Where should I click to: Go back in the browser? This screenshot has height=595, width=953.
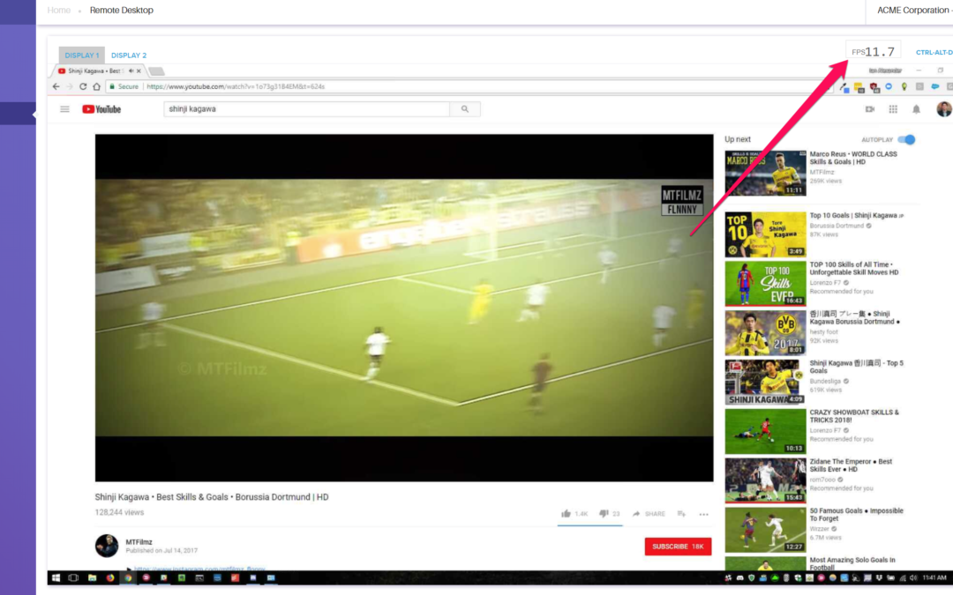pos(56,86)
